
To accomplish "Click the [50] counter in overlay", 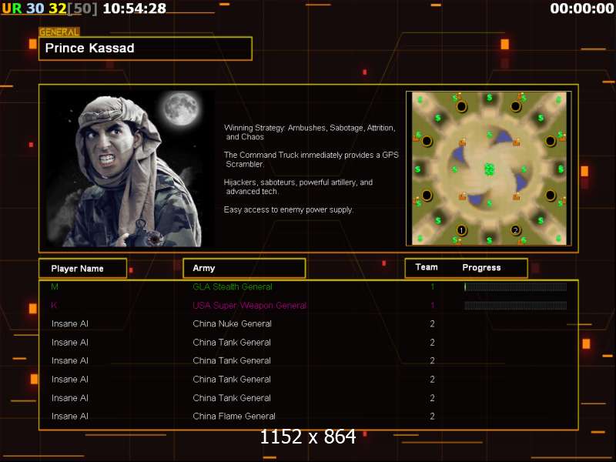I will pyautogui.click(x=82, y=8).
